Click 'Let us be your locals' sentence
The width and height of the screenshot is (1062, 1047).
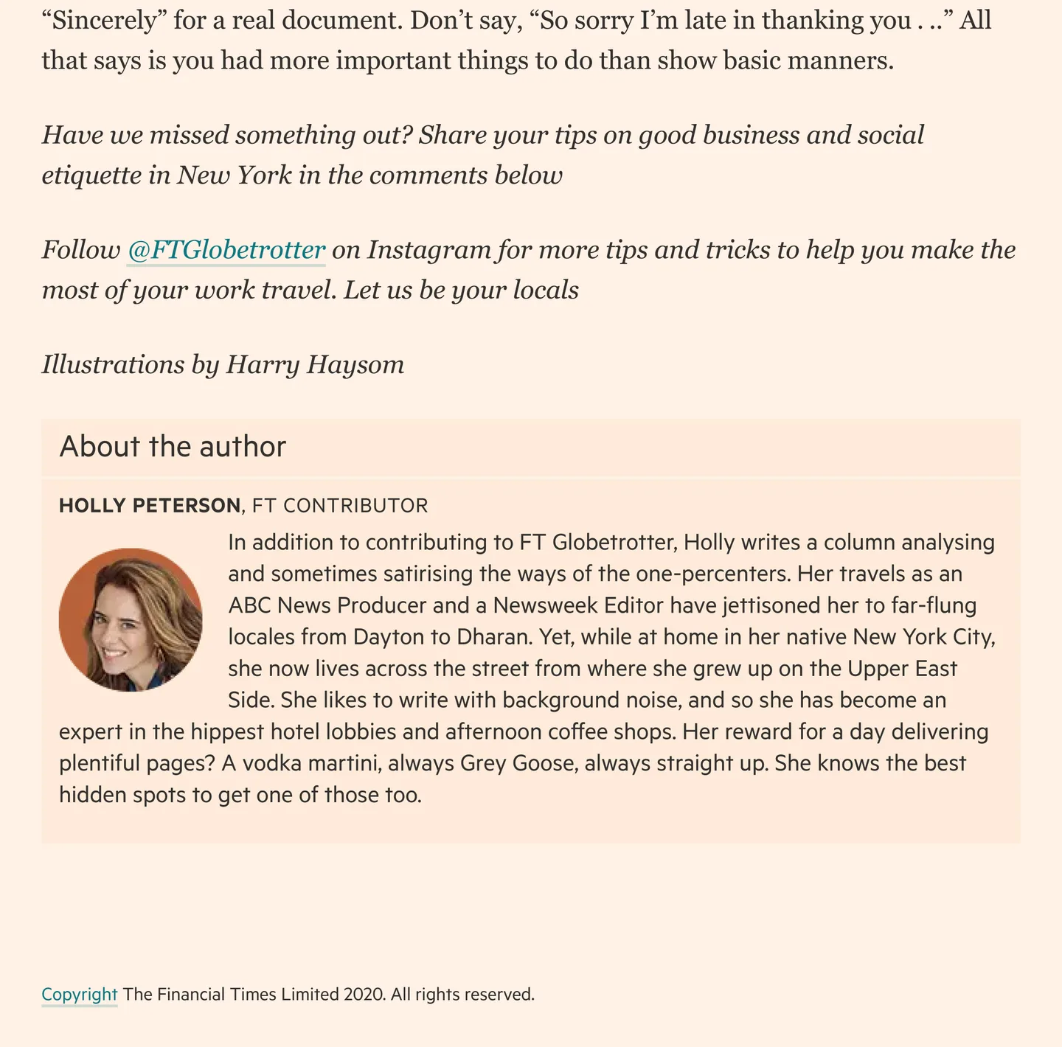click(x=462, y=290)
